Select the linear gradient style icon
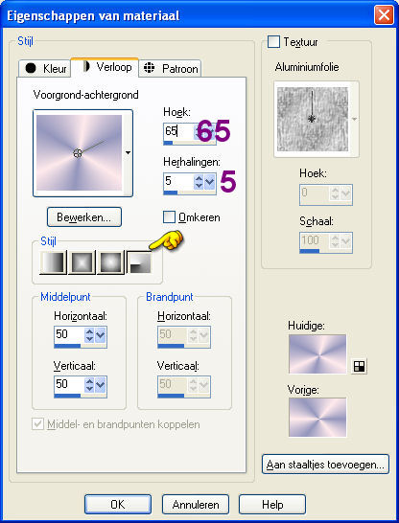The image size is (399, 523). (x=53, y=262)
